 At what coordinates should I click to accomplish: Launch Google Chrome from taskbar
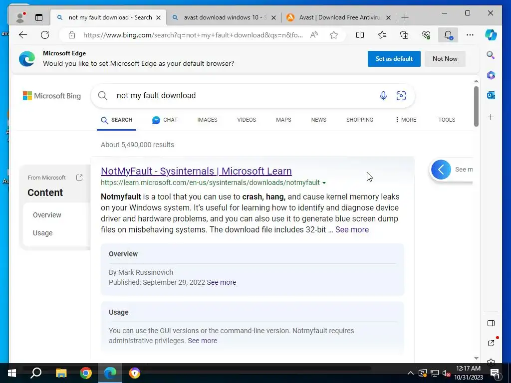(x=86, y=373)
